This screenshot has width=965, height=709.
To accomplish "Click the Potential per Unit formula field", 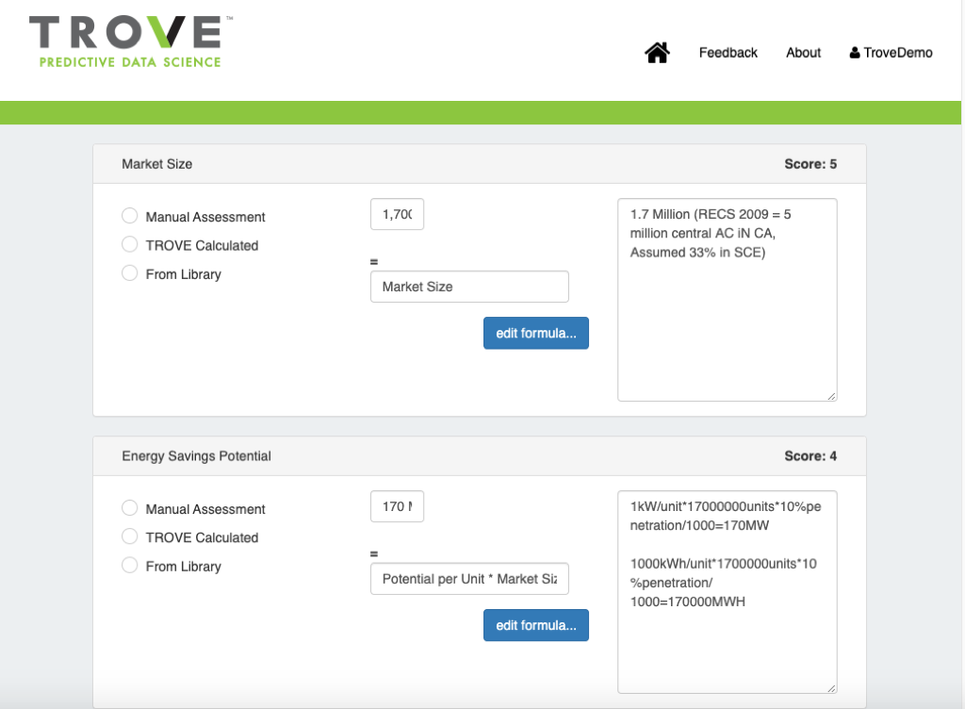I will click(469, 579).
